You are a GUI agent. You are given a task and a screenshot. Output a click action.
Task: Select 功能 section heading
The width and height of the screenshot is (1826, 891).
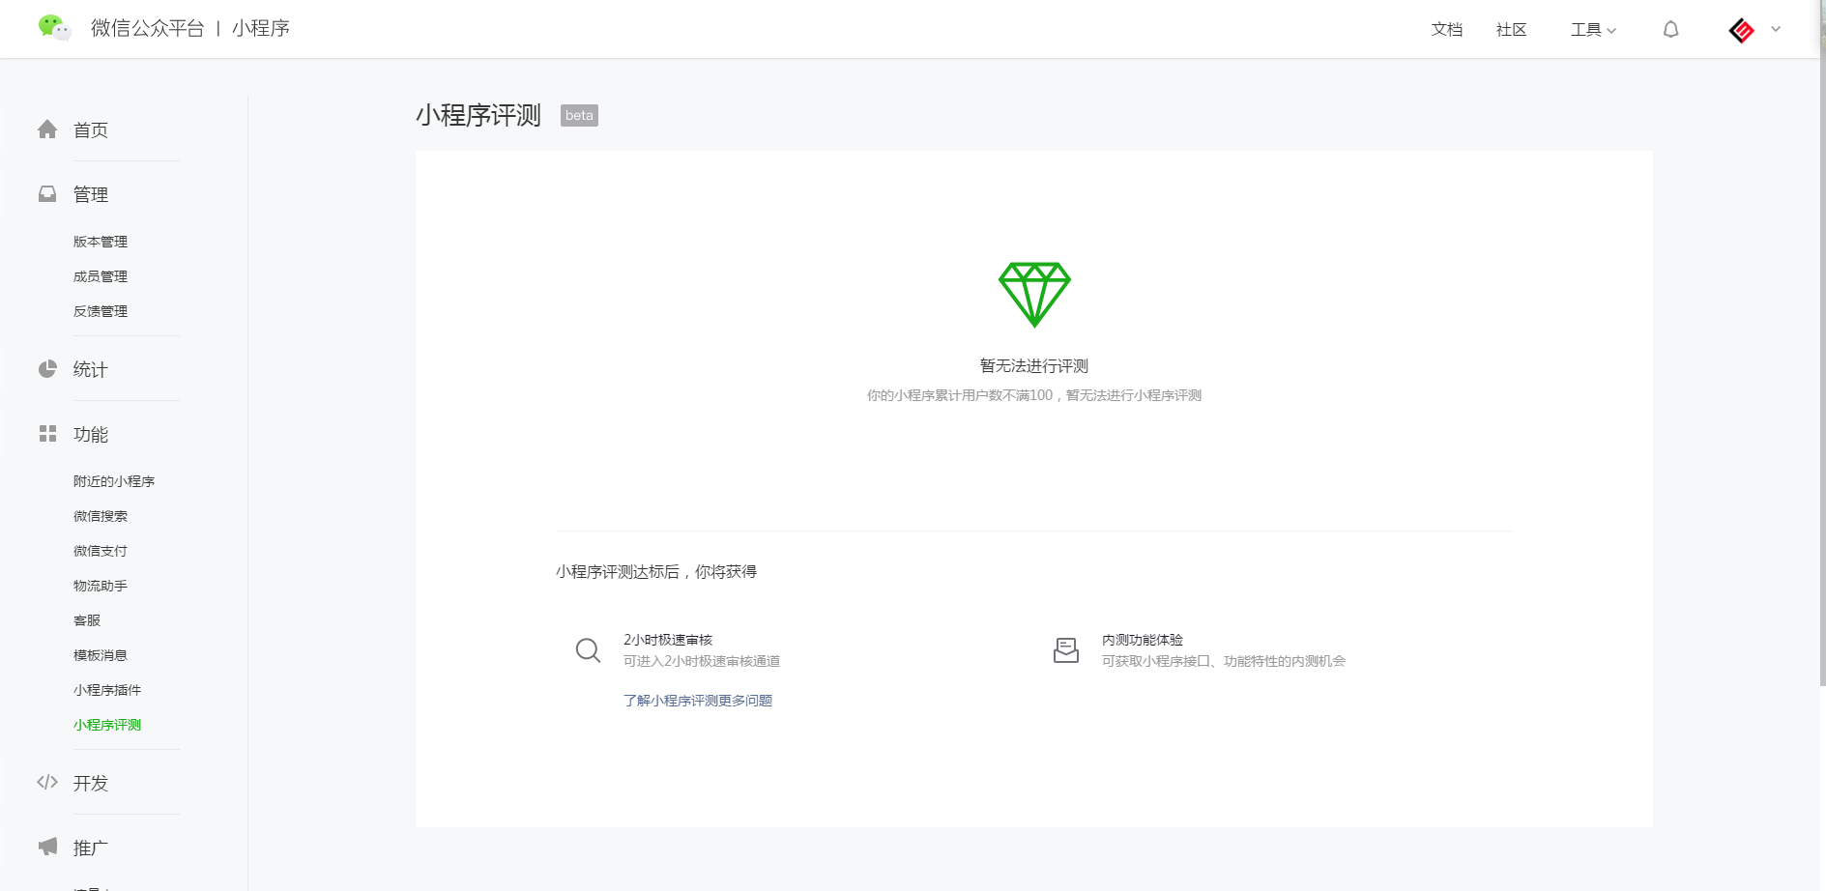(91, 434)
